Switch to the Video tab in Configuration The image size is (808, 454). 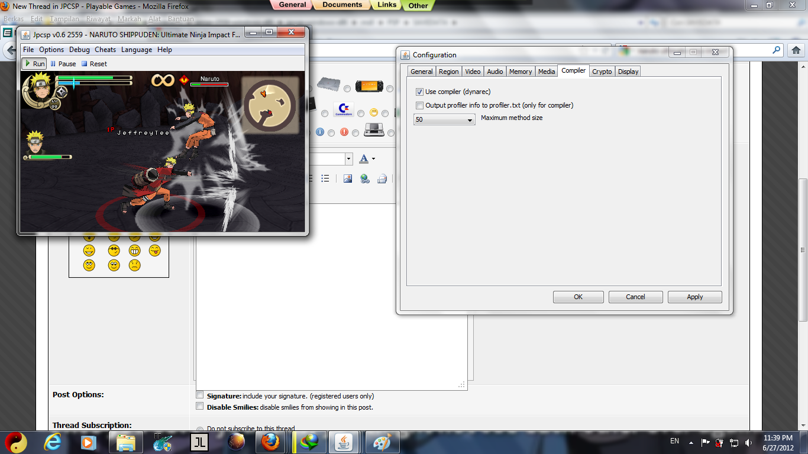click(x=473, y=72)
